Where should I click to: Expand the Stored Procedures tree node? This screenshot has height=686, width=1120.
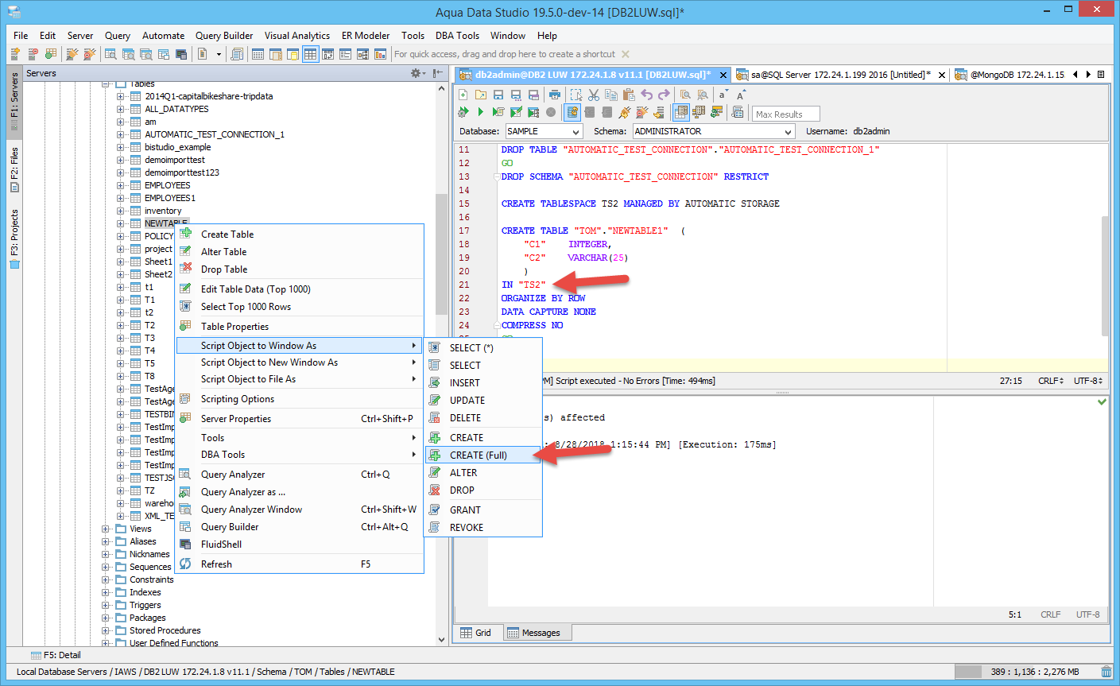106,630
